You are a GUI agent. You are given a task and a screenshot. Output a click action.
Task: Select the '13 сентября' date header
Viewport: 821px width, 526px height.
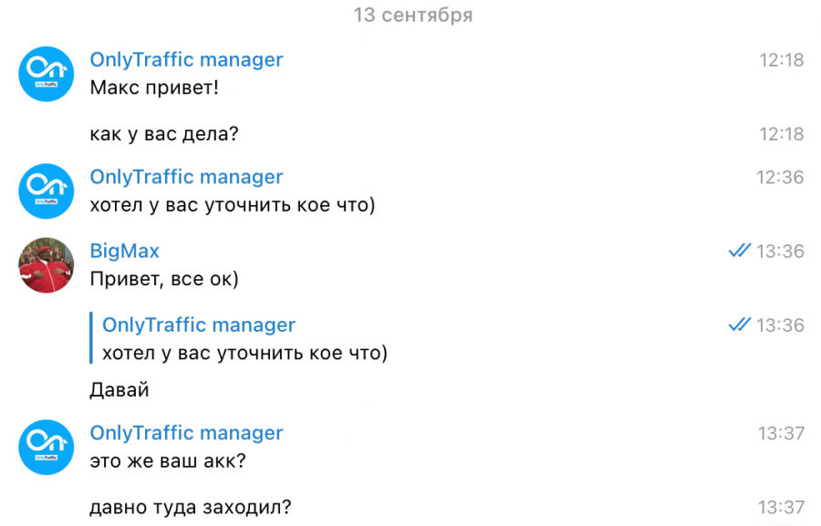412,15
